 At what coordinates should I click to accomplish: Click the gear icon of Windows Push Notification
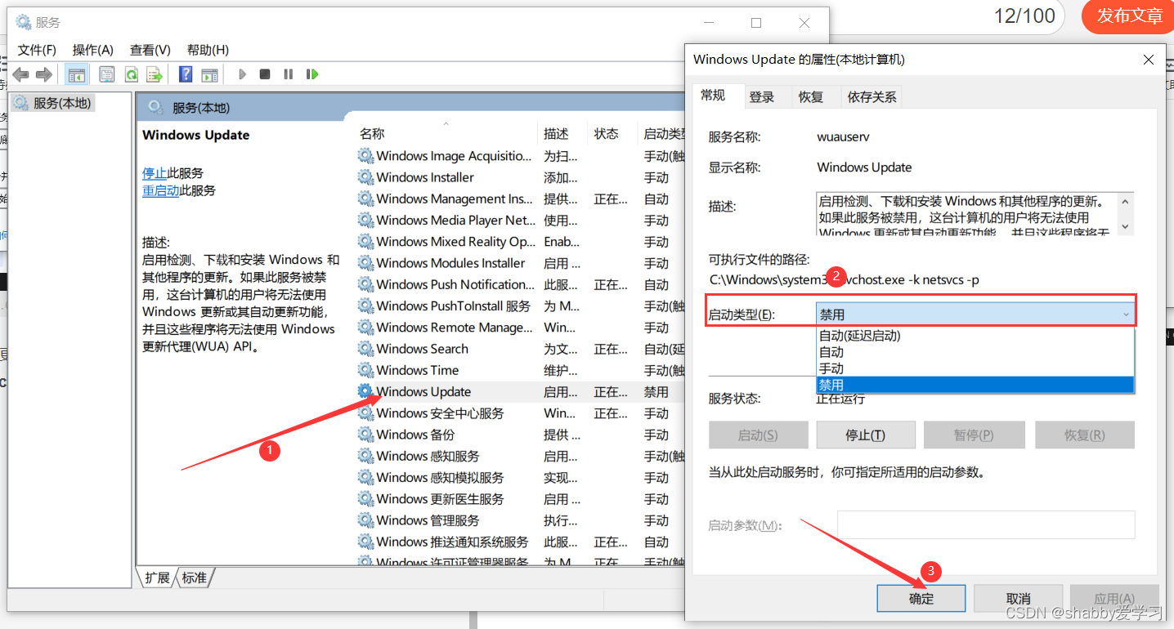click(365, 284)
